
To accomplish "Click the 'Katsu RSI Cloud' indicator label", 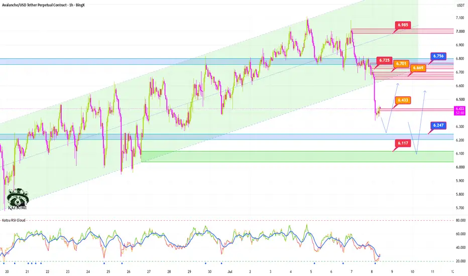I will click(x=14, y=220).
